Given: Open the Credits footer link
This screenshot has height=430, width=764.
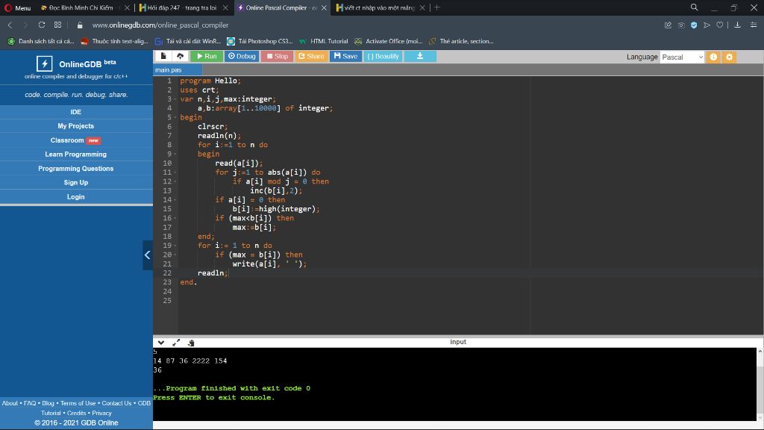Looking at the screenshot, I should point(77,413).
